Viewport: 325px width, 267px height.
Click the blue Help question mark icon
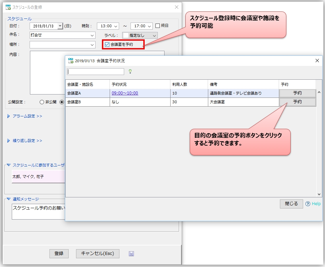[308, 204]
